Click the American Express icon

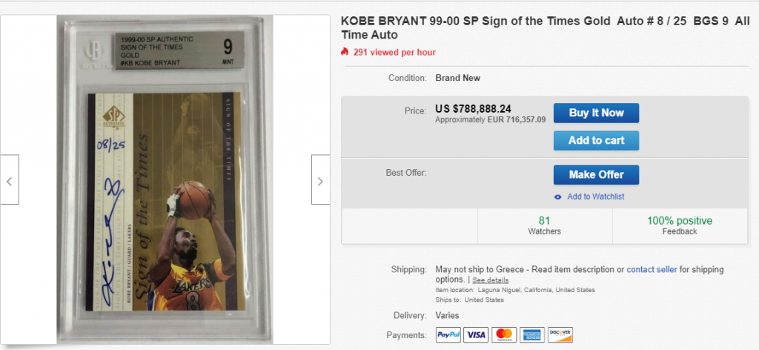click(x=531, y=335)
